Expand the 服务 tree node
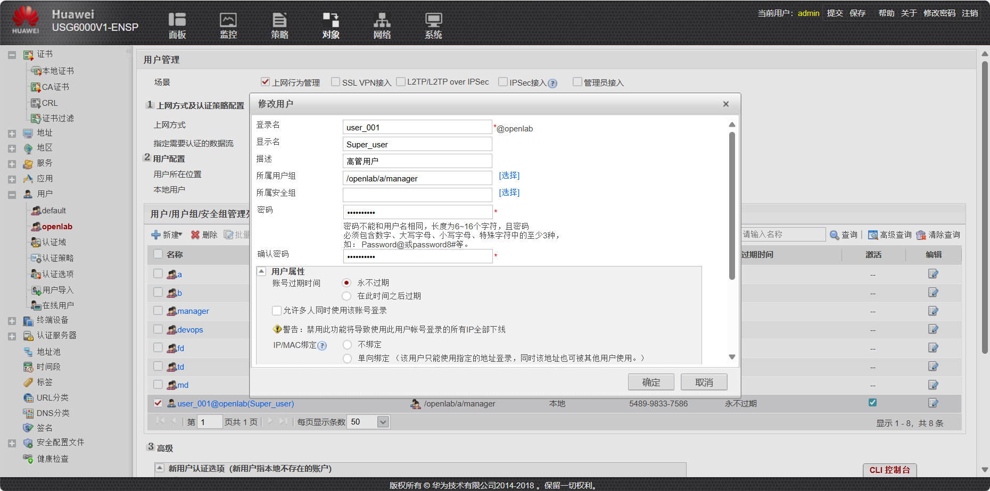Viewport: 990px width, 491px height. pyautogui.click(x=12, y=164)
